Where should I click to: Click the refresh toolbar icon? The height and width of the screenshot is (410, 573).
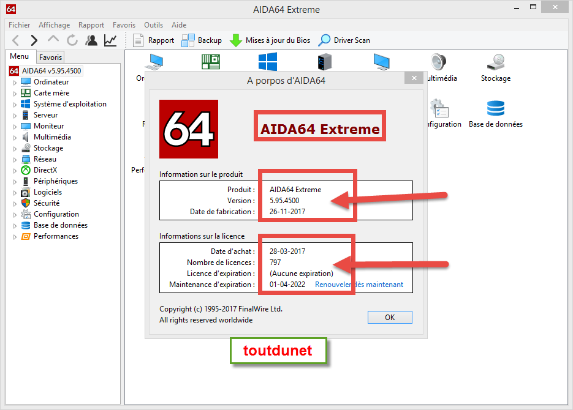tap(72, 40)
